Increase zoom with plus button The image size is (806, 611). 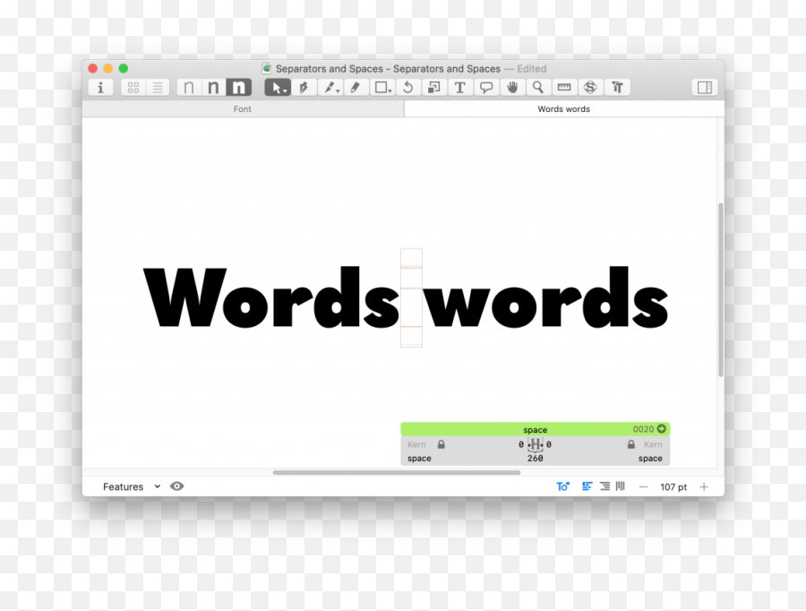tap(704, 486)
